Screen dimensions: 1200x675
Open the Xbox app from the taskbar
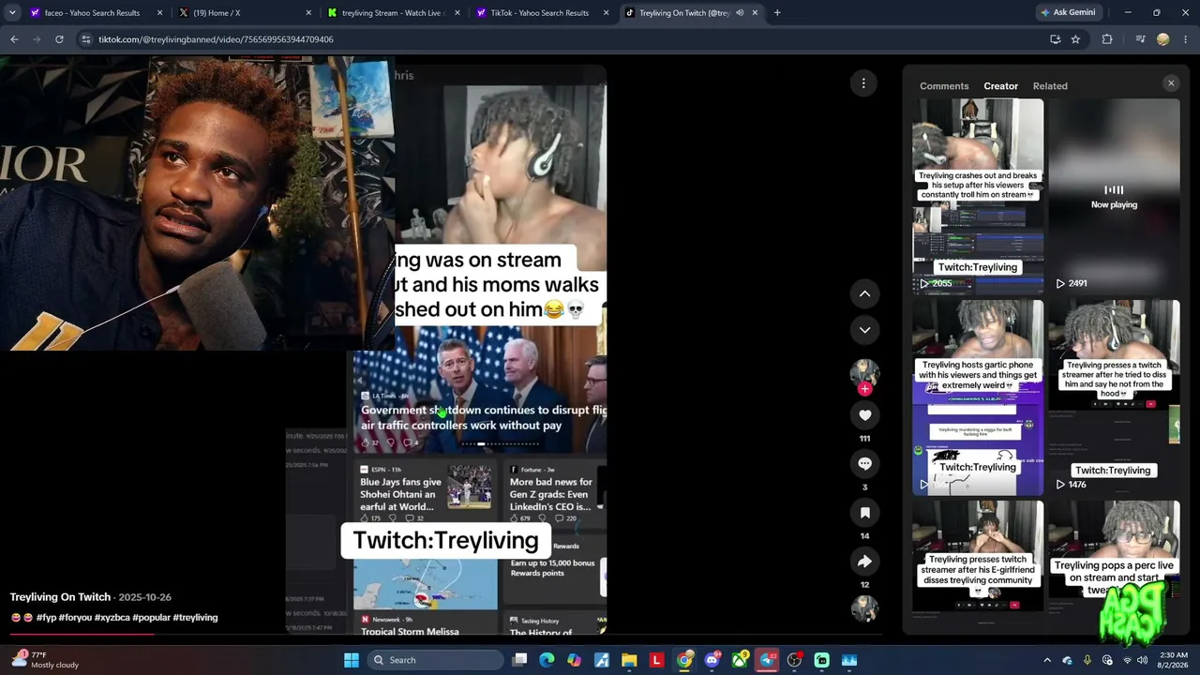tap(740, 660)
